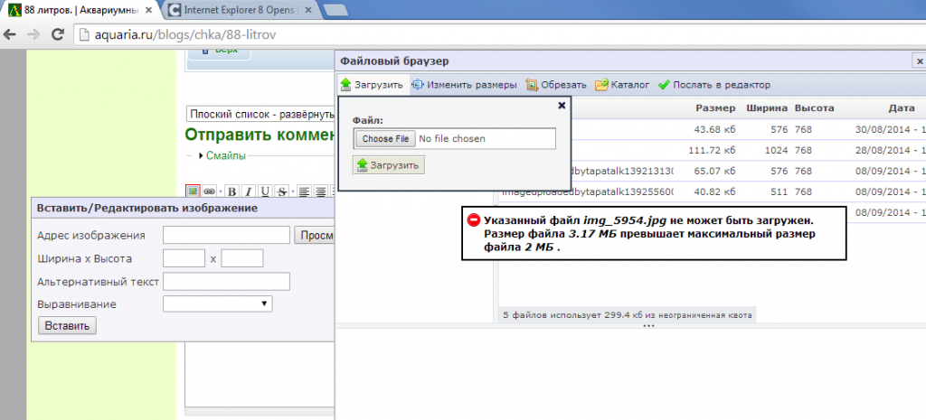Toggle Bold formatting in the comment editor

pyautogui.click(x=232, y=191)
